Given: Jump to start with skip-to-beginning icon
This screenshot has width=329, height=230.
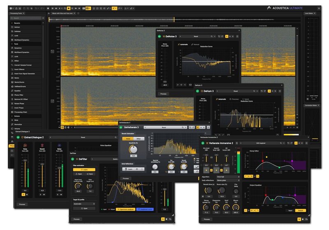Looking at the screenshot, I should [x=53, y=8].
